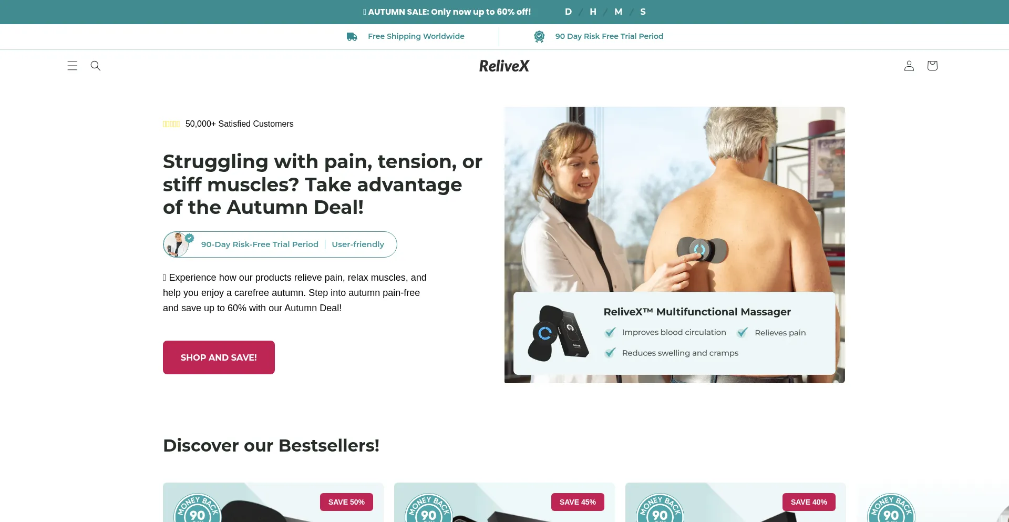Image resolution: width=1009 pixels, height=522 pixels.
Task: Click the SAVE 50% badge on first product
Action: point(346,502)
